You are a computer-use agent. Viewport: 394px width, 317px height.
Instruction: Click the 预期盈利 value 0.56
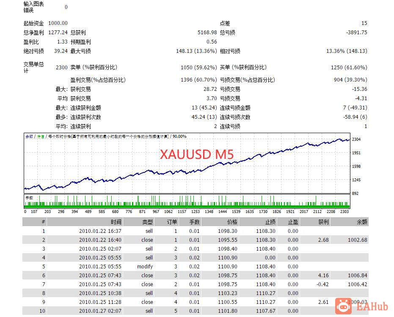[x=212, y=42]
